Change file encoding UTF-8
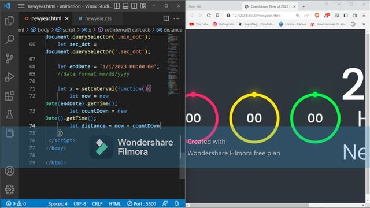Viewport: 370px width, 208px height. 80,203
